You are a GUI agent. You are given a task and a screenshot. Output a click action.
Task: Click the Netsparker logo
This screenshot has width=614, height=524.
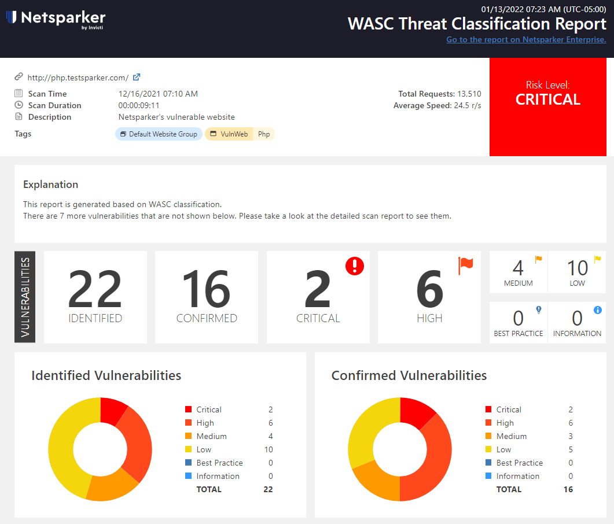(x=56, y=19)
